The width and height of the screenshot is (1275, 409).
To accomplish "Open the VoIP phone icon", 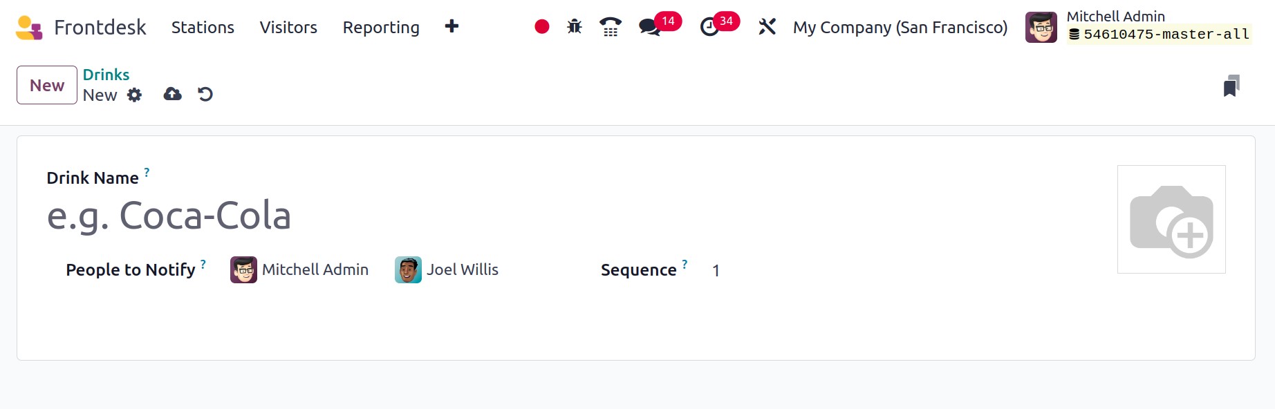I will (x=611, y=27).
